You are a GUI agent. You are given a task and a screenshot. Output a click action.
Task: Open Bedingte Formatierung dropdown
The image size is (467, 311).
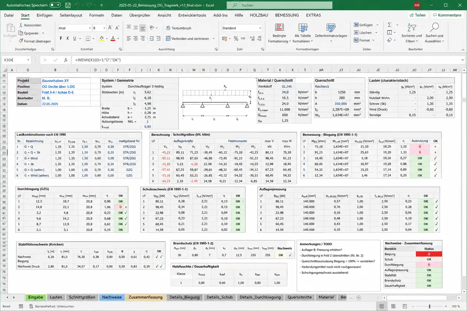coord(279,33)
